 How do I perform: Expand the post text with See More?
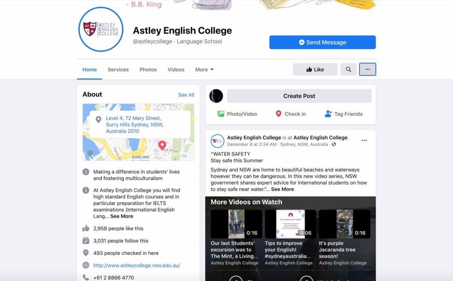[282, 189]
